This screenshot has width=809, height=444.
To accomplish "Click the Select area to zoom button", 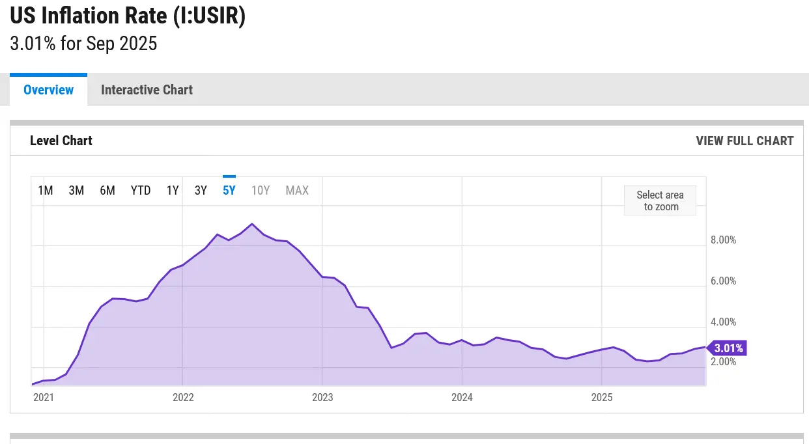I will click(x=660, y=201).
